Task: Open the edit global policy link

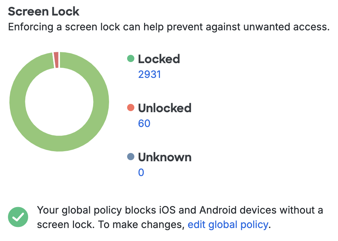Action: [x=227, y=224]
